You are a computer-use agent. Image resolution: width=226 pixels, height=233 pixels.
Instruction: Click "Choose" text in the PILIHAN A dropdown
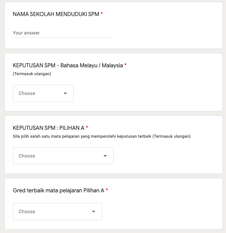[27, 156]
